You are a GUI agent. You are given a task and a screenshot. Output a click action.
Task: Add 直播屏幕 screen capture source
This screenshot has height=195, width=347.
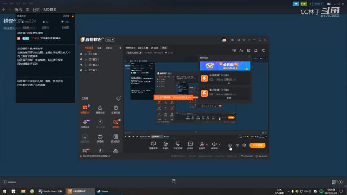tap(154, 146)
